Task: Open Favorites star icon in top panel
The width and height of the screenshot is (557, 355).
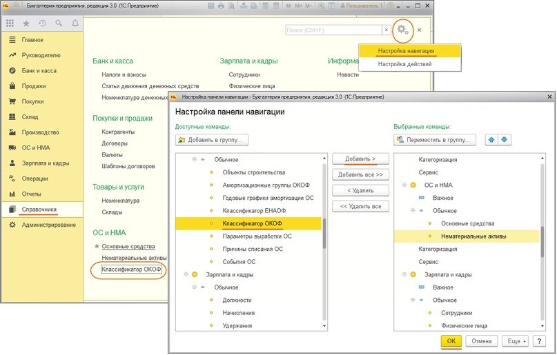Action: pyautogui.click(x=26, y=23)
